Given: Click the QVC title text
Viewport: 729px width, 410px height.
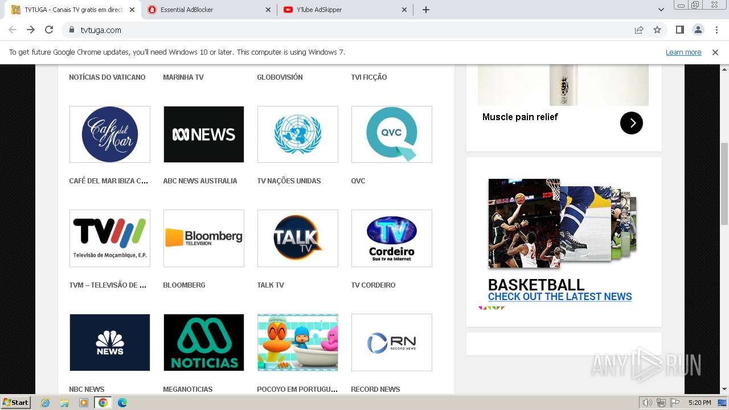Looking at the screenshot, I should pyautogui.click(x=358, y=181).
